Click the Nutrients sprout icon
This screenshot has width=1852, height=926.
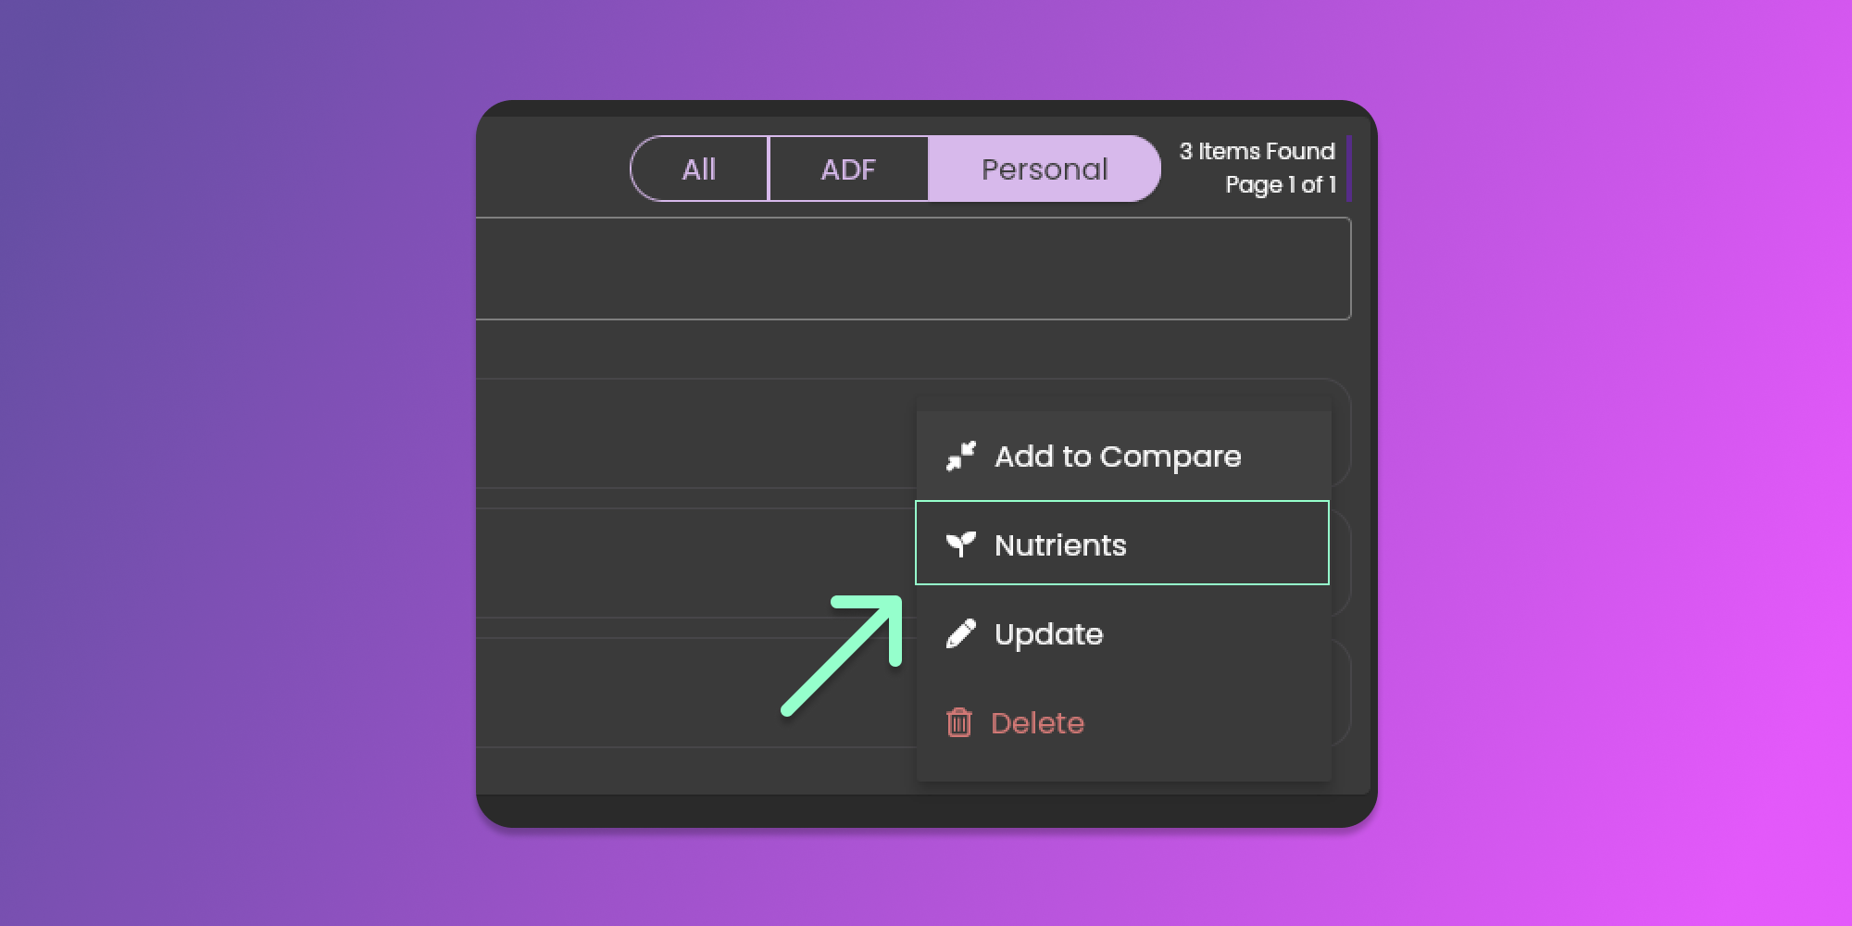(960, 544)
